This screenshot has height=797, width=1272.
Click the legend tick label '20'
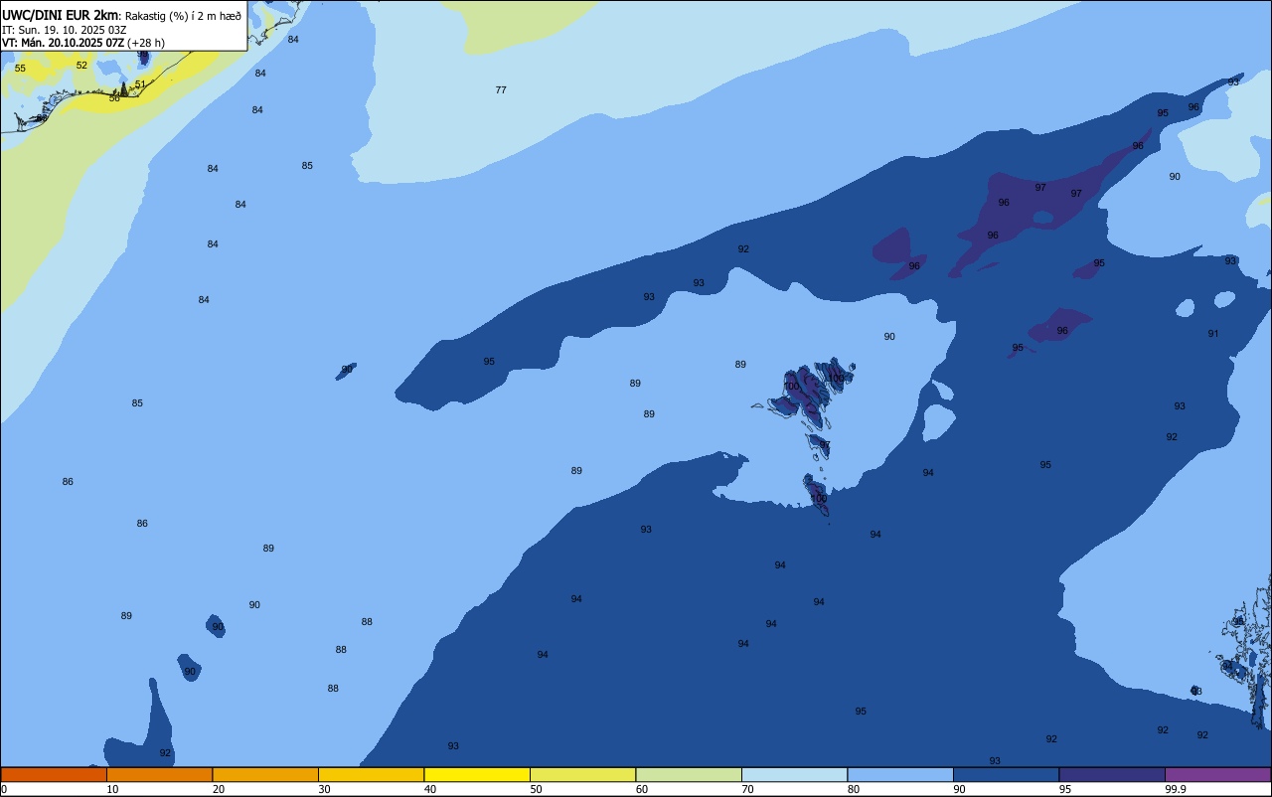pyautogui.click(x=219, y=789)
